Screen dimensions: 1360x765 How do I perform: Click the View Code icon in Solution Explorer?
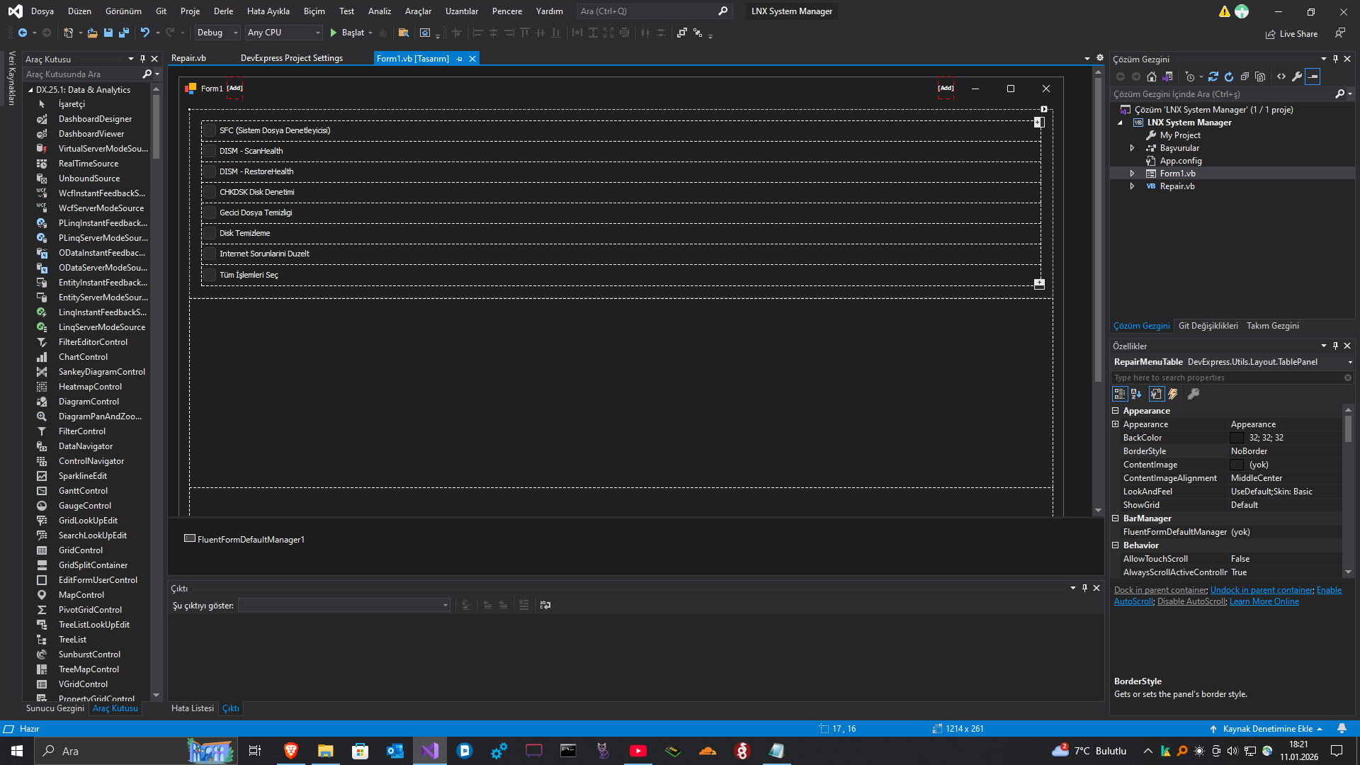coord(1281,76)
